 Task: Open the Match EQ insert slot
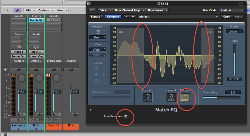pos(36,20)
